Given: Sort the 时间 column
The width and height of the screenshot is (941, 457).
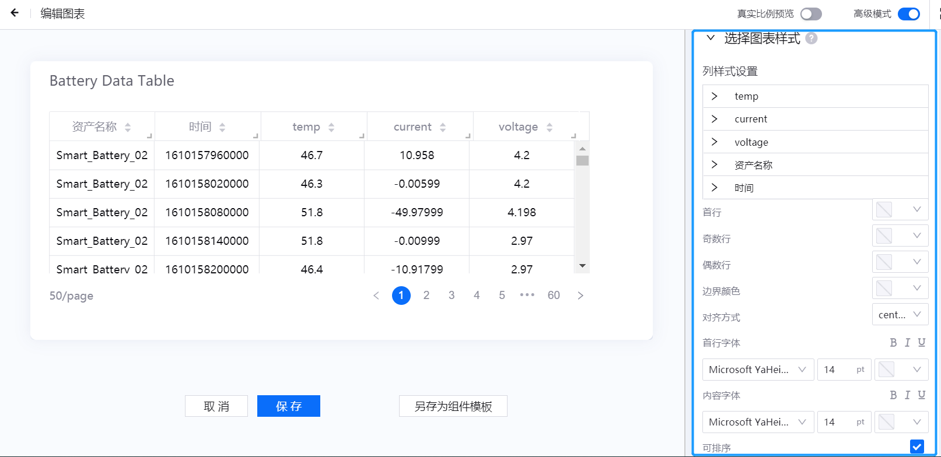Looking at the screenshot, I should 222,127.
